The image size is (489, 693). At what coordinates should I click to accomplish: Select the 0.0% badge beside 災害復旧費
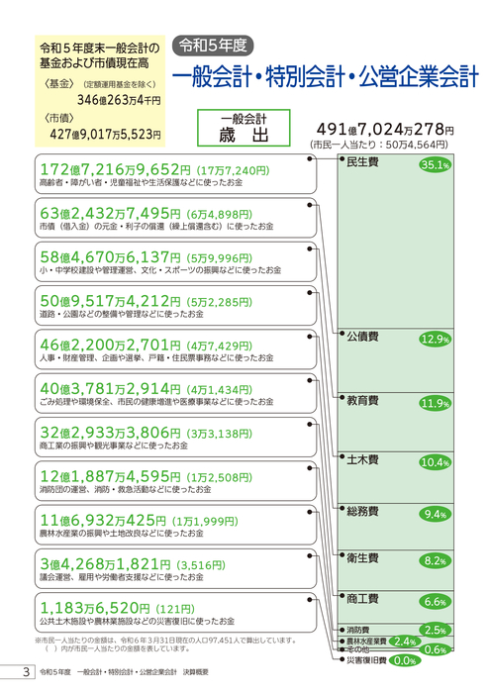405,660
